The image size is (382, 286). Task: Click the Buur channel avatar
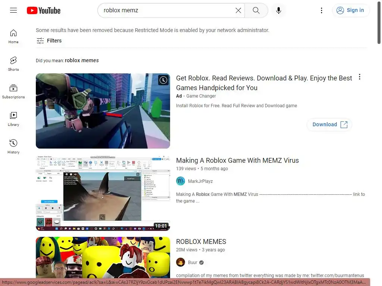(181, 263)
